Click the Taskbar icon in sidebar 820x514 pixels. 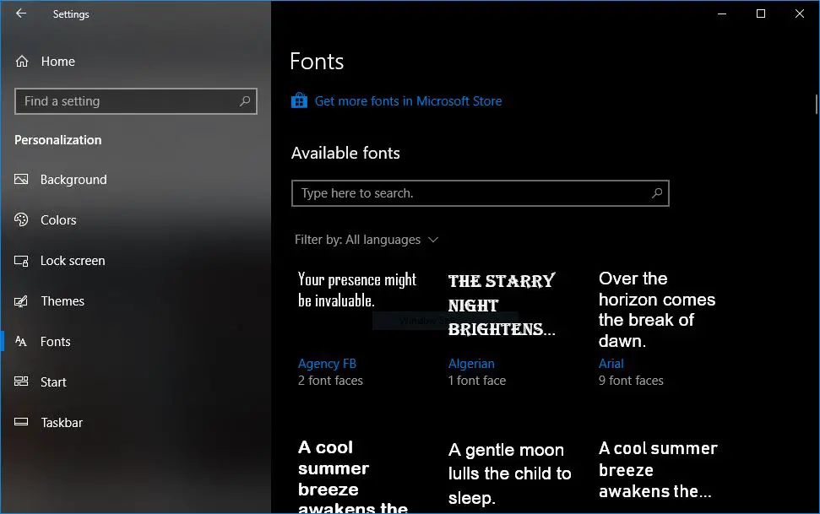(x=21, y=421)
